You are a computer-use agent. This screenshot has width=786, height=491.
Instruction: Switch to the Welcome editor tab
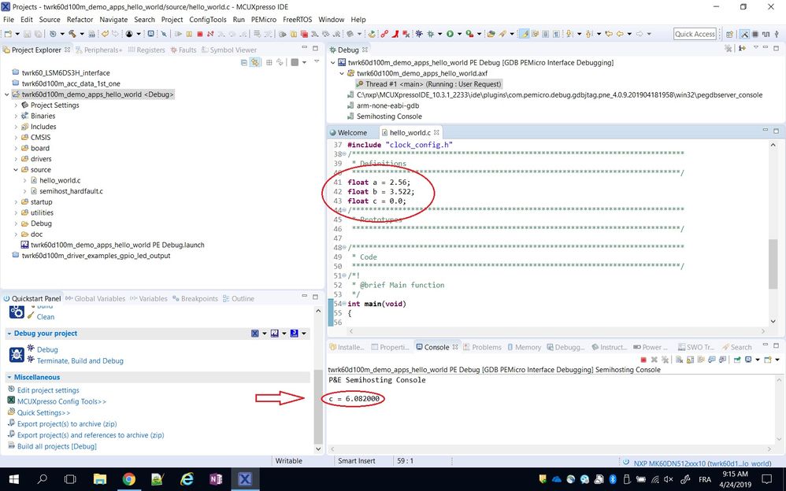tap(348, 133)
